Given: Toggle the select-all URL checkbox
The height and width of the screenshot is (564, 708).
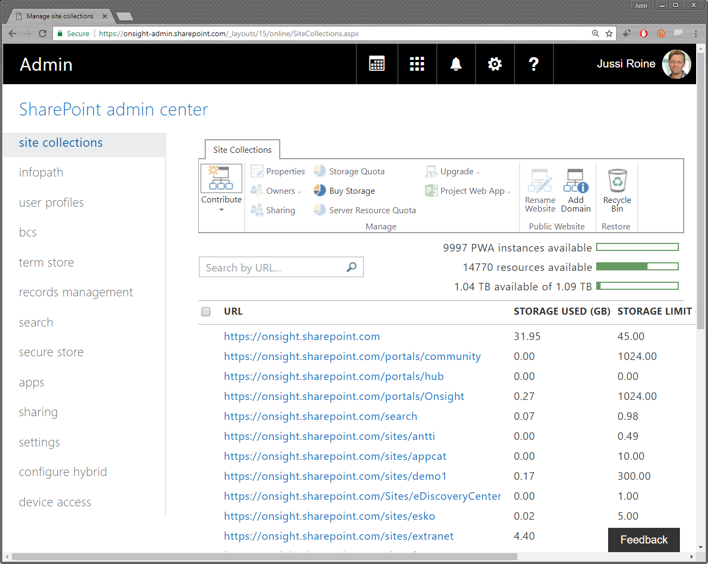Looking at the screenshot, I should (206, 311).
